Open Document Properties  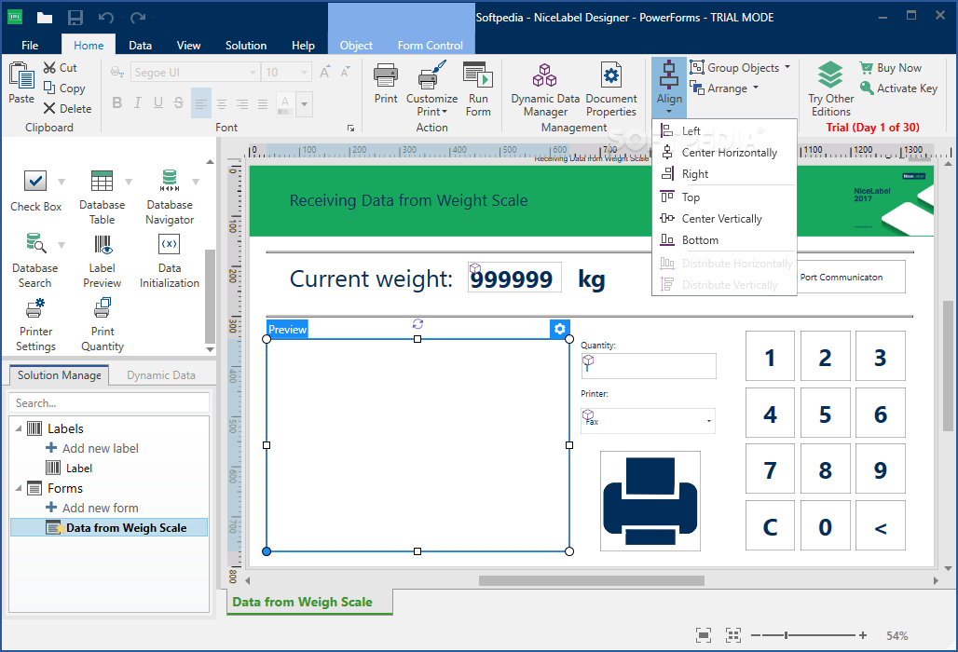[x=611, y=89]
